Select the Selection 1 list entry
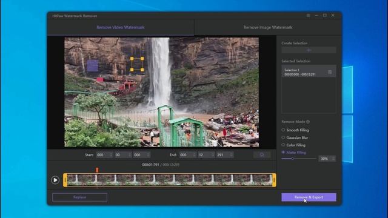 pyautogui.click(x=309, y=72)
